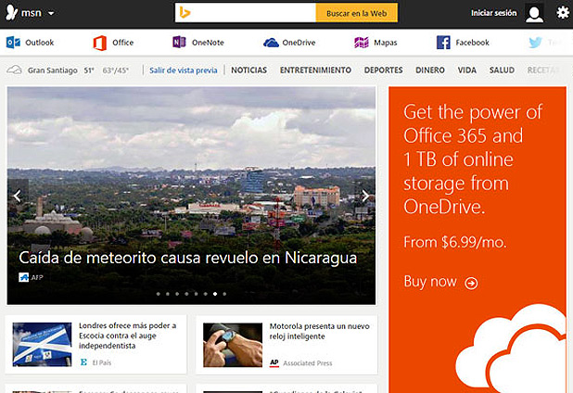Click the Mapas text label
The width and height of the screenshot is (573, 393).
(x=385, y=43)
